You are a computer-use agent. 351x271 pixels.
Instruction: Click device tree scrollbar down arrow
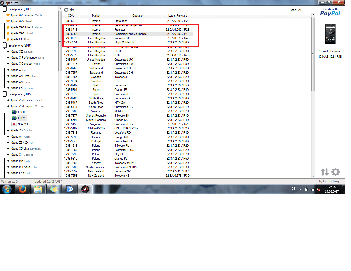coord(60,176)
